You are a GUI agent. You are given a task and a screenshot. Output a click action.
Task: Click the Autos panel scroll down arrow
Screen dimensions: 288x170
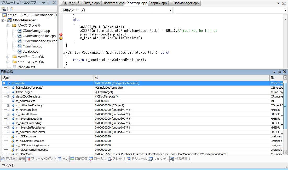[285, 152]
